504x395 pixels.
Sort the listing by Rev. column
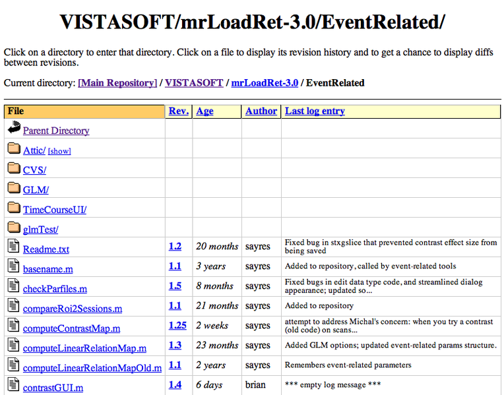click(x=178, y=111)
